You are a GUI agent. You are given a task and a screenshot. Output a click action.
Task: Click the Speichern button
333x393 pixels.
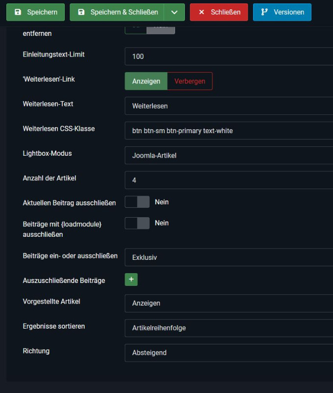pos(35,12)
